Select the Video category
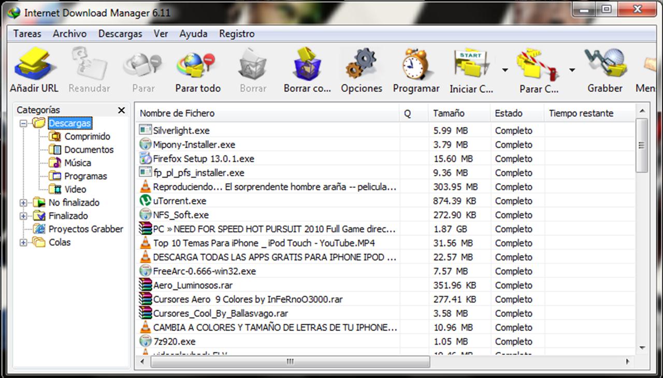Screen dimensions: 663x378 coord(75,190)
